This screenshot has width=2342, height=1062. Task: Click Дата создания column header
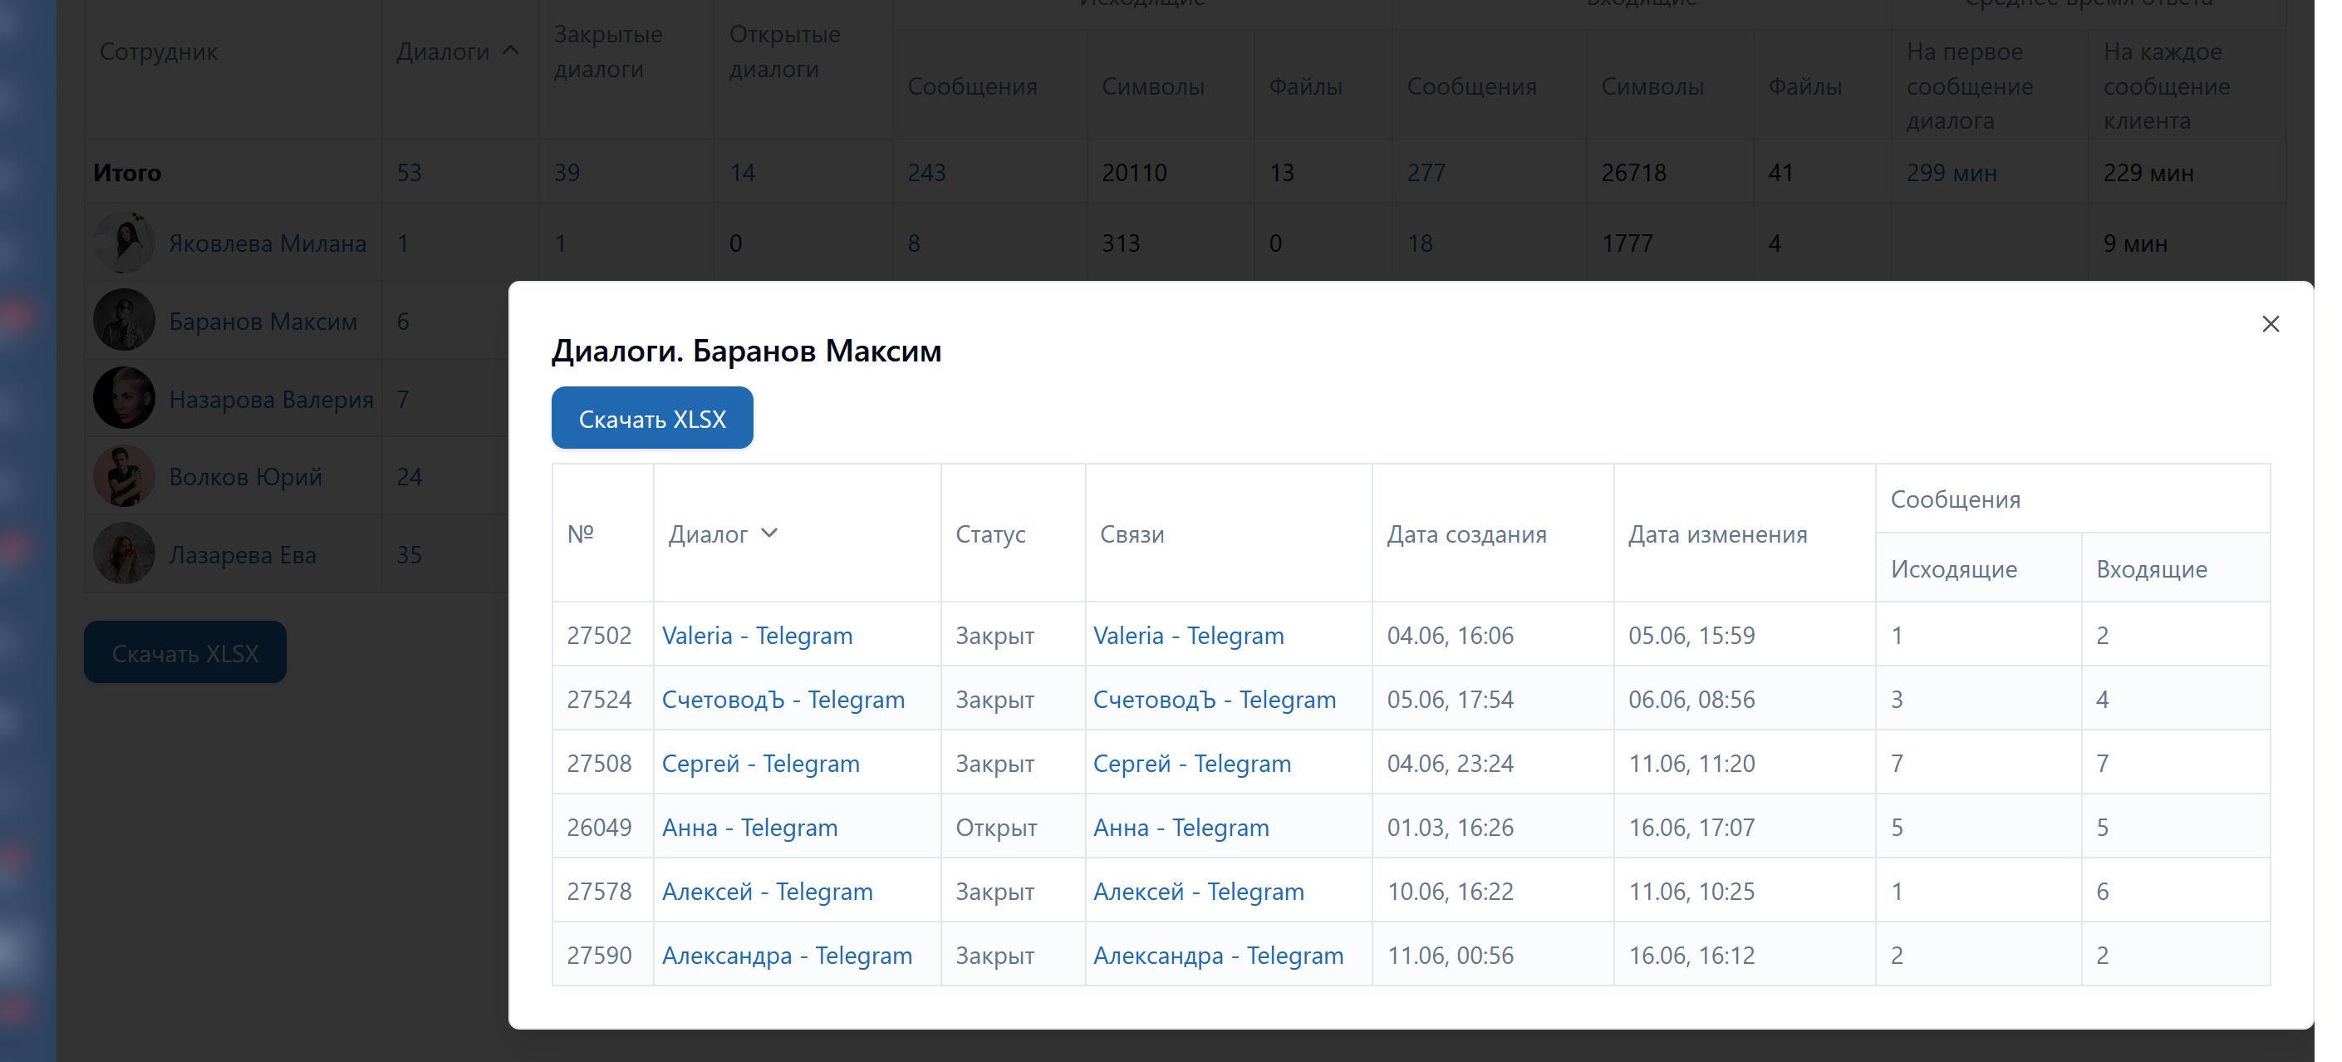coord(1466,534)
